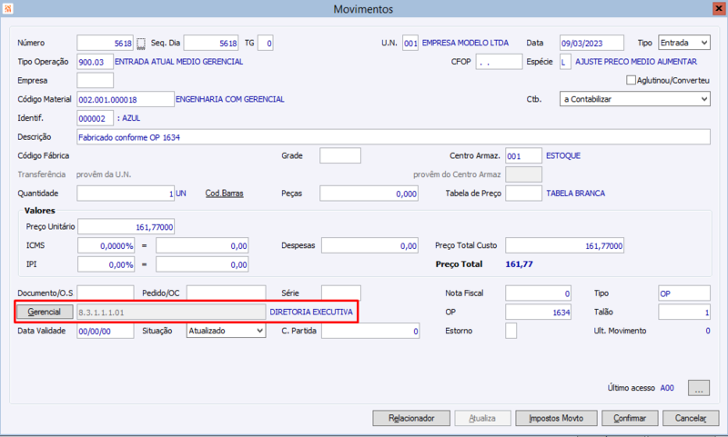
Task: Click the C. Partida field
Action: [x=370, y=331]
